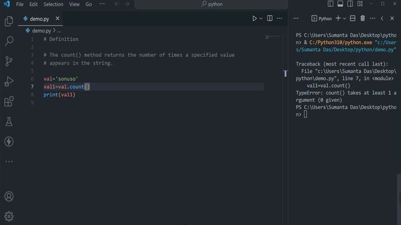
Task: Click the print(val1) code line
Action: [60, 94]
